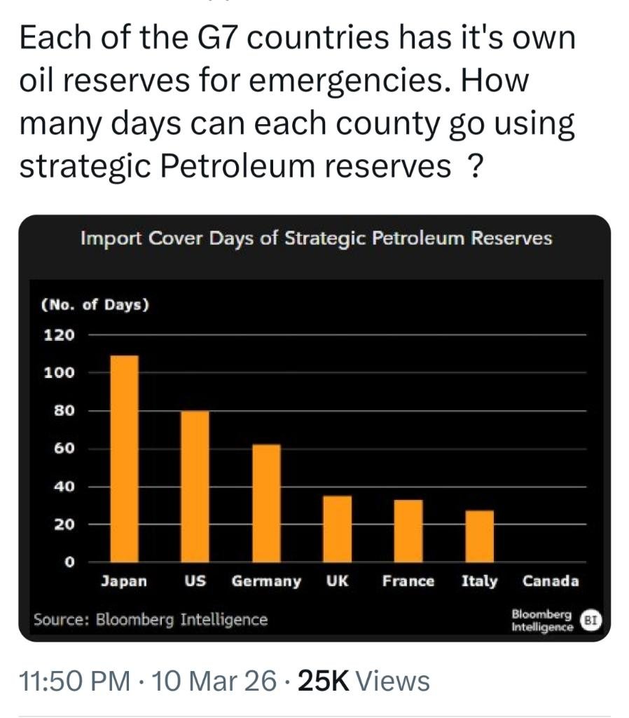629x718 pixels.
Task: Click the Germany orange bar
Action: 266,503
